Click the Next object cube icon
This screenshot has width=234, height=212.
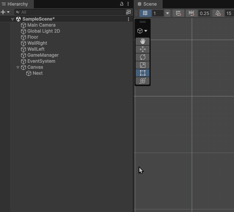[x=29, y=73]
